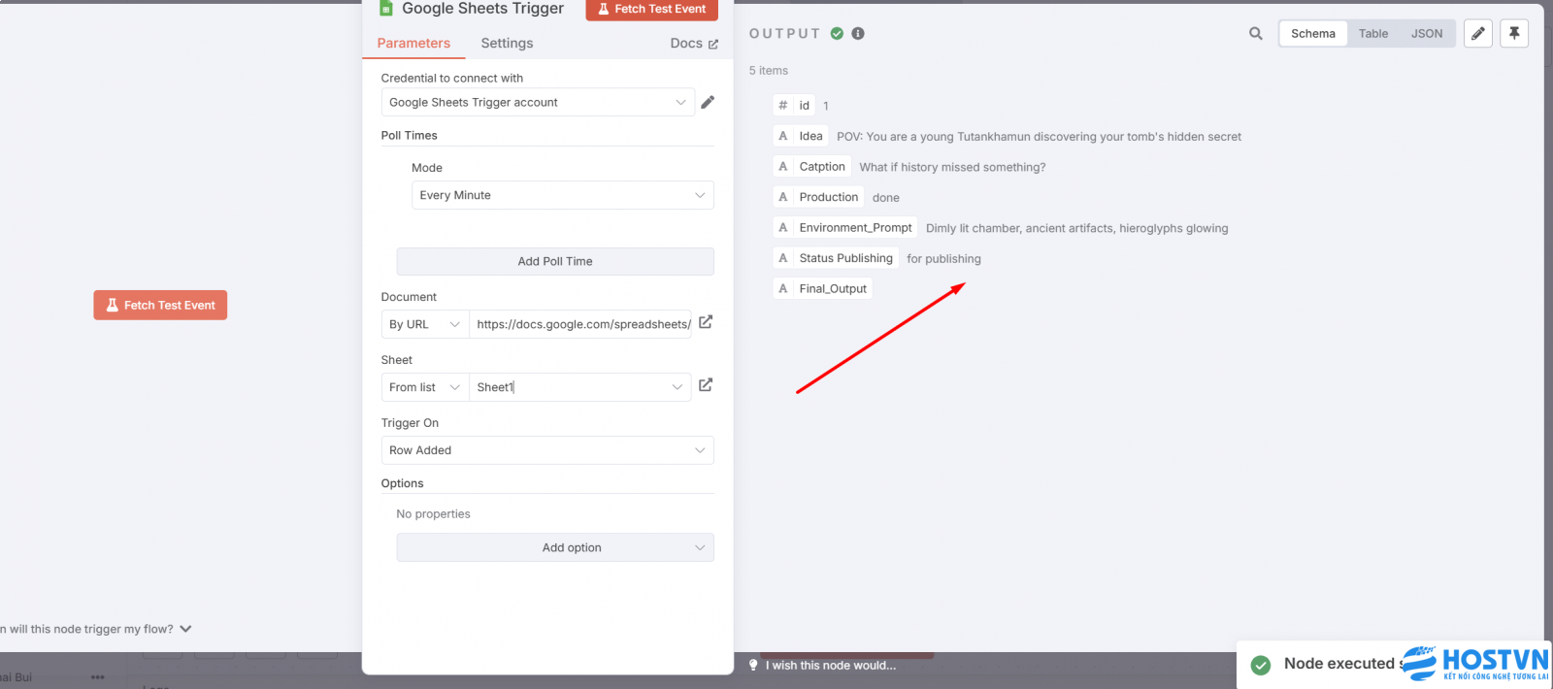This screenshot has width=1553, height=689.
Task: Change Document By URL mode dropdown
Action: coord(425,324)
